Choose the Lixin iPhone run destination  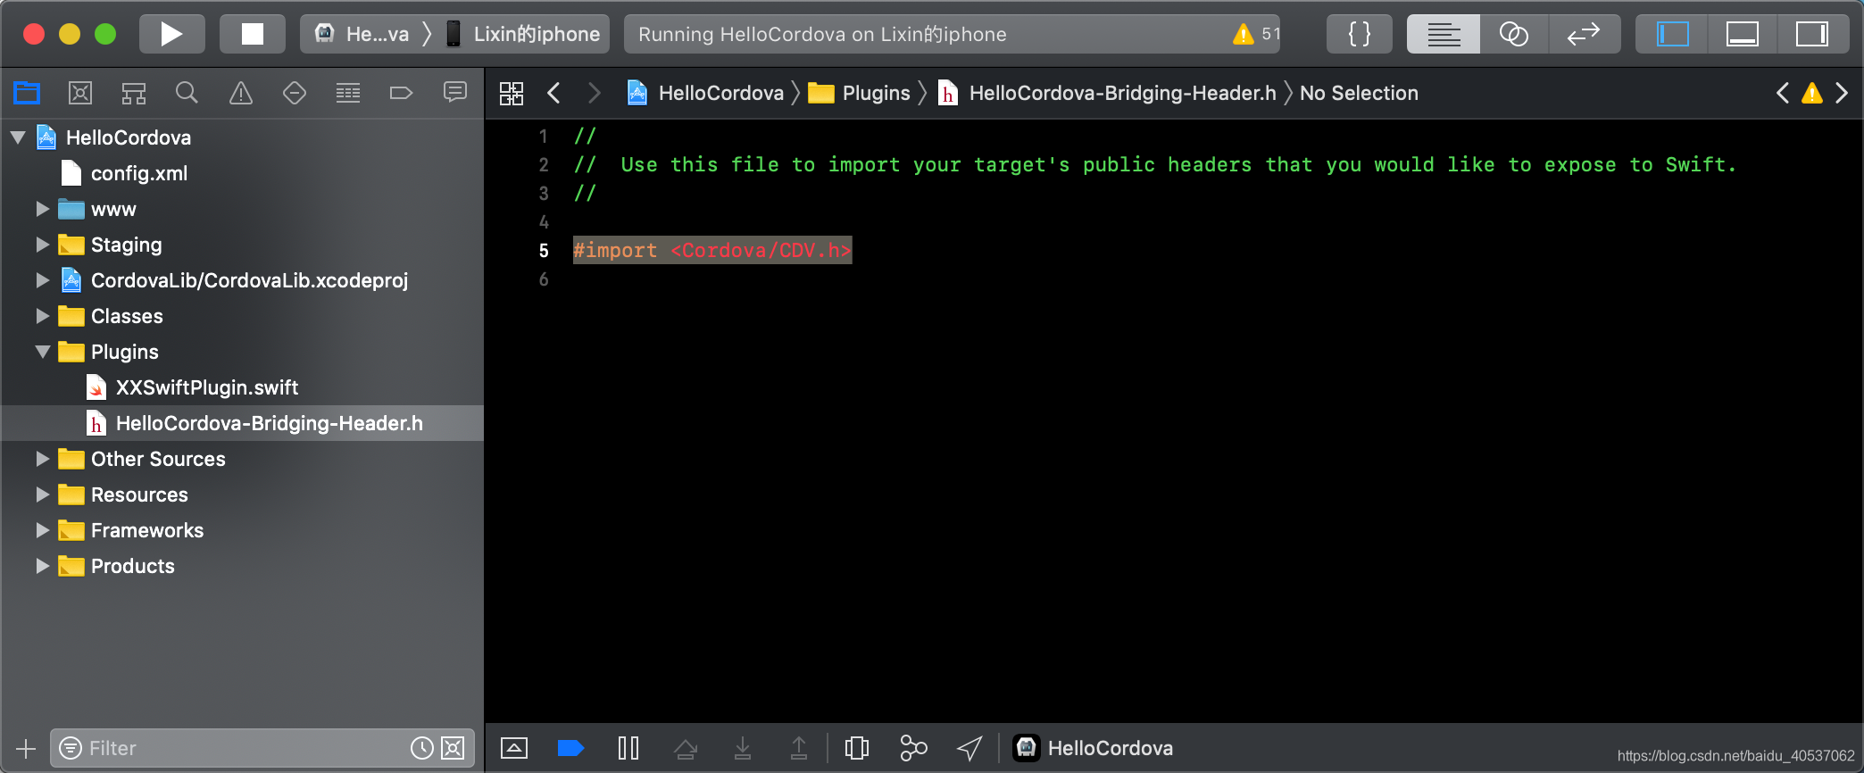point(525,34)
